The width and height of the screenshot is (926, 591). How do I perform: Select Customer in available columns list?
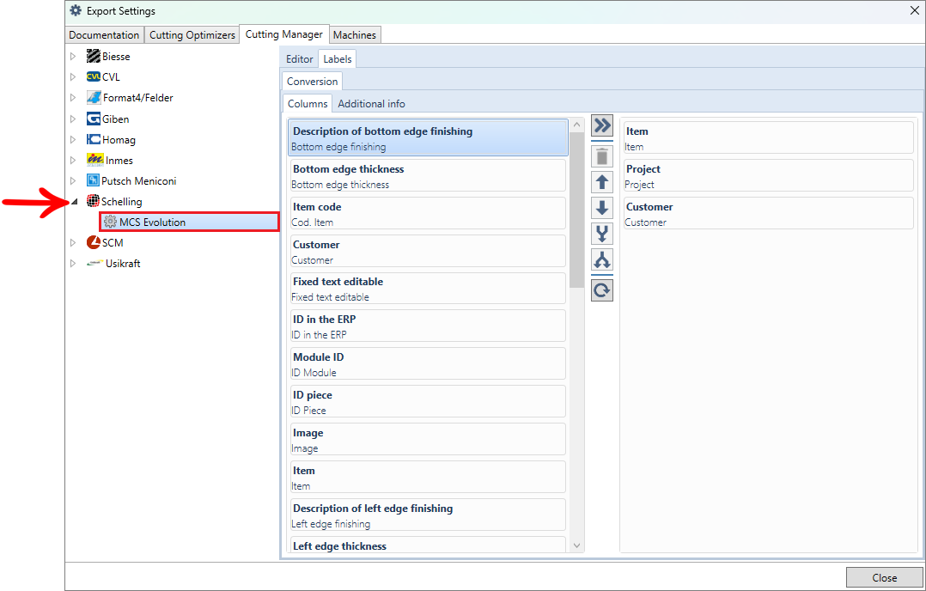tap(428, 252)
